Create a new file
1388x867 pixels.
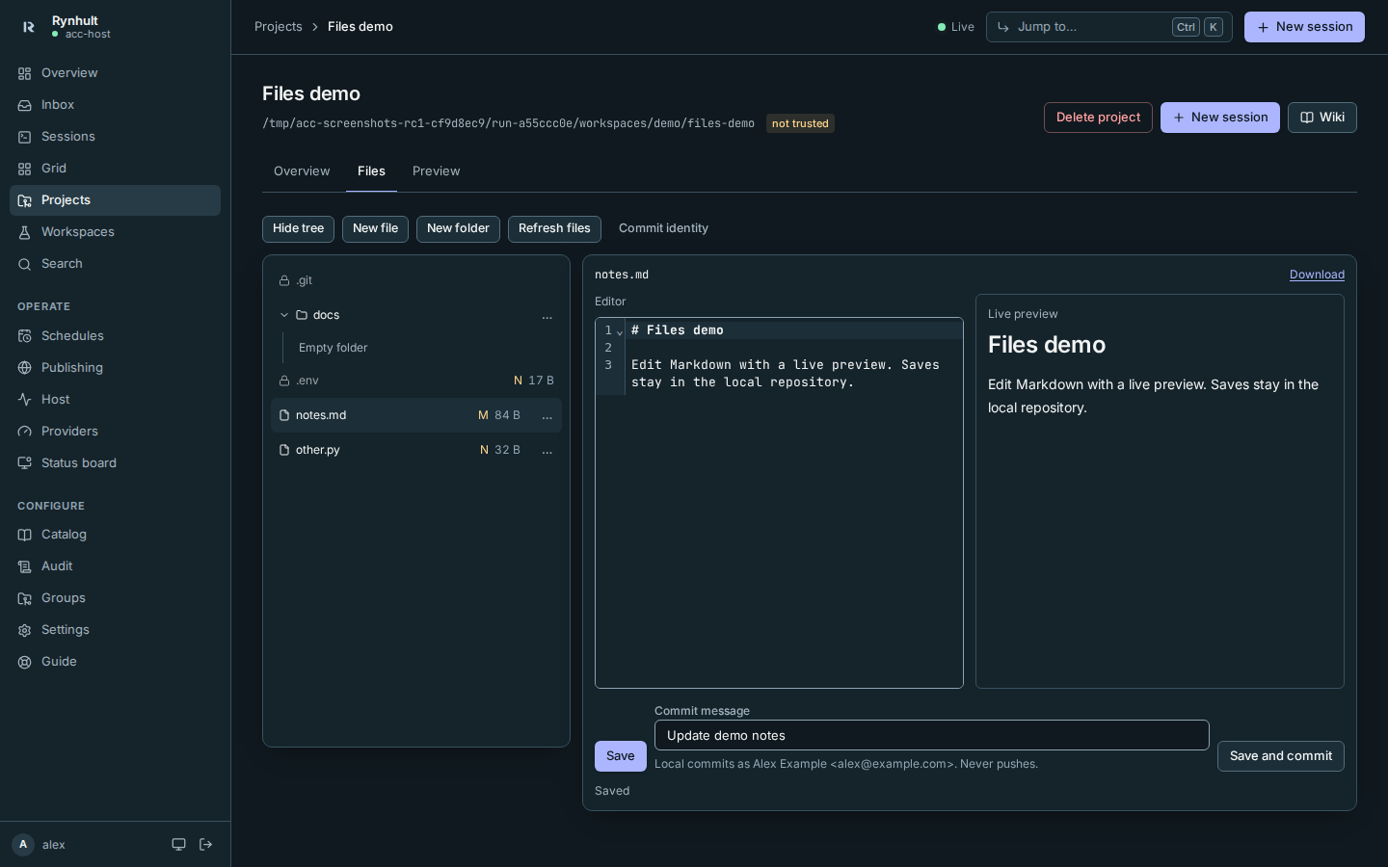pyautogui.click(x=376, y=229)
